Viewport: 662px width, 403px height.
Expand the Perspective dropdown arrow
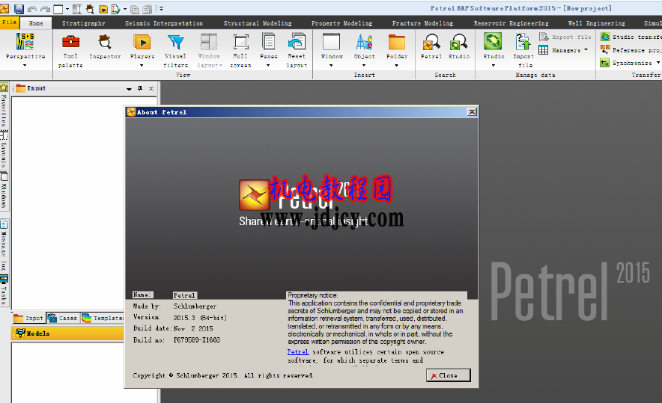click(25, 65)
